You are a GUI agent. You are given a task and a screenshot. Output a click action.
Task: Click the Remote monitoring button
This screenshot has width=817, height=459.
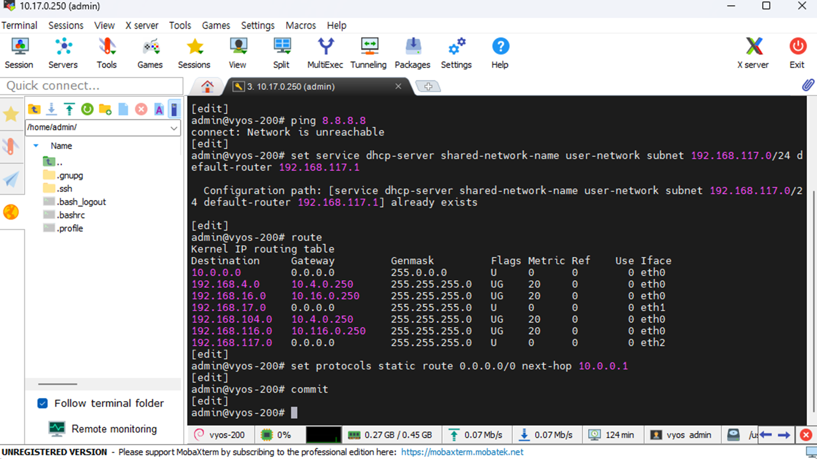[103, 429]
